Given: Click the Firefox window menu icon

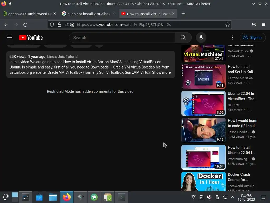Looking at the screenshot, I should [x=4, y=4].
